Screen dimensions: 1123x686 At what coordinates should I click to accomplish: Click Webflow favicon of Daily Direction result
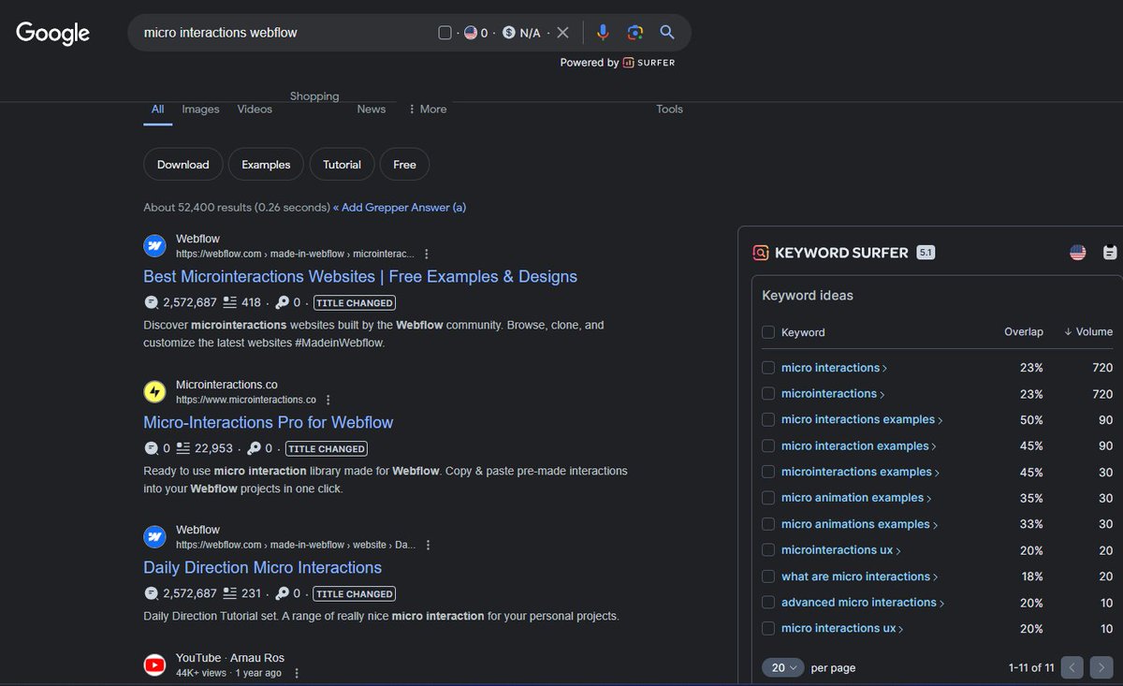tap(154, 536)
